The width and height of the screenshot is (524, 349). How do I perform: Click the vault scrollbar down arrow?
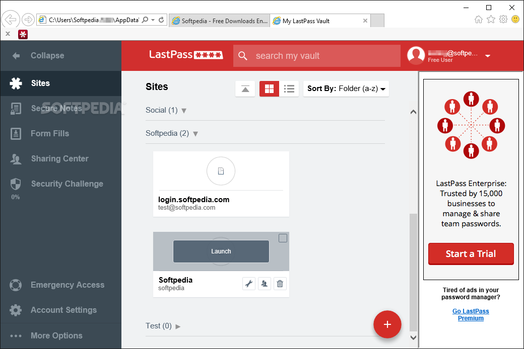413,337
